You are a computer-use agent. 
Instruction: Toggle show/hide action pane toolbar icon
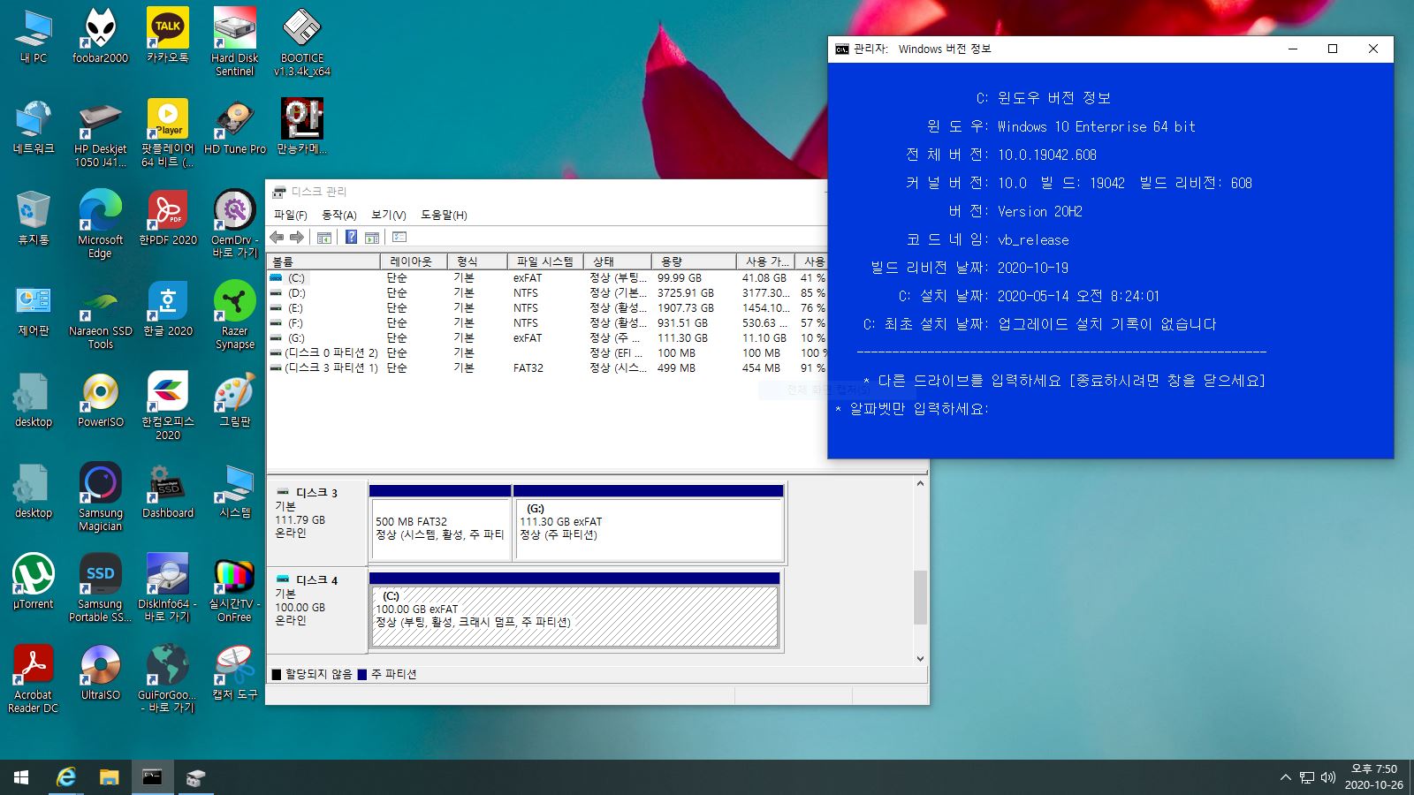click(372, 237)
